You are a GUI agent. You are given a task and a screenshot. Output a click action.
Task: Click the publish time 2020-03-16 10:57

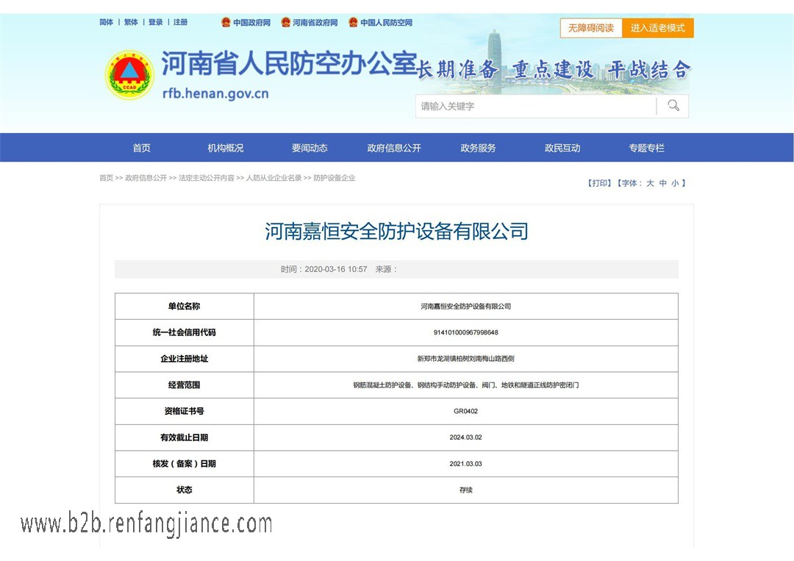click(336, 269)
